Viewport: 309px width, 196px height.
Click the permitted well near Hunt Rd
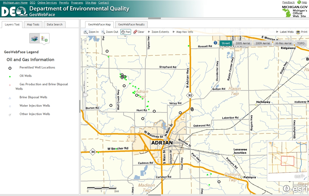(x=154, y=111)
